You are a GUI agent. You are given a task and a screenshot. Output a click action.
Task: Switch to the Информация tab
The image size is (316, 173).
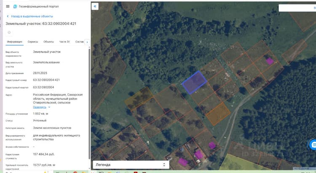pyautogui.click(x=14, y=42)
